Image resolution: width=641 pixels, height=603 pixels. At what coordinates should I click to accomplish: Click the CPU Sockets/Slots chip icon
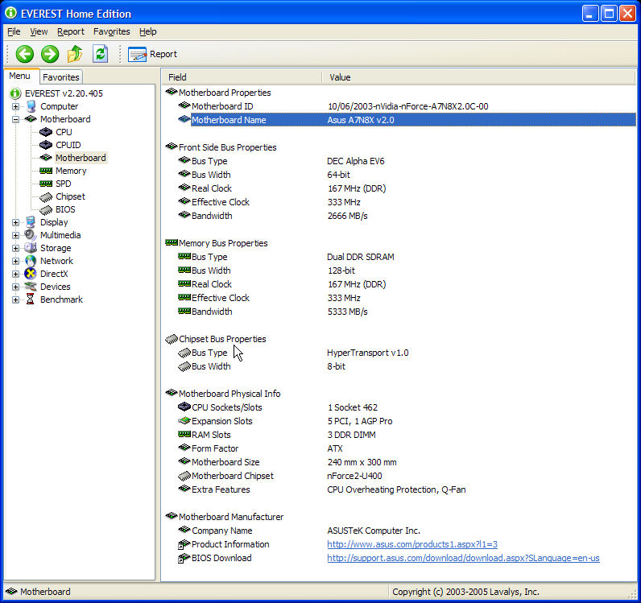184,407
